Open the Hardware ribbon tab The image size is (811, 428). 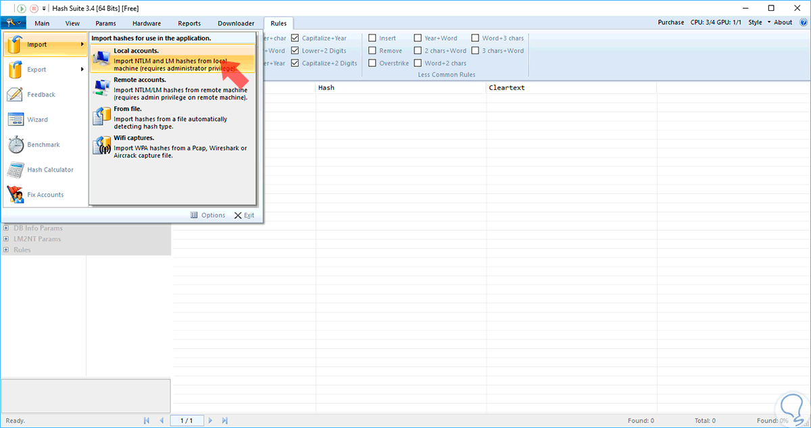tap(146, 23)
